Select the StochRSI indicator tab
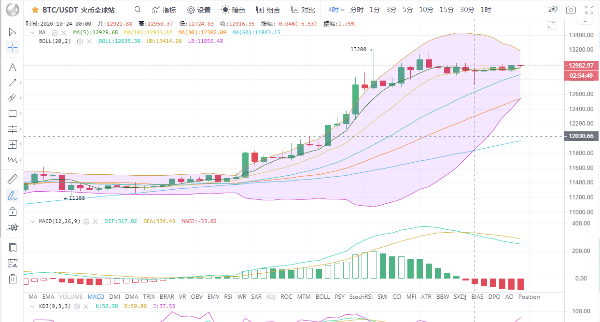This screenshot has width=600, height=322. (x=361, y=296)
